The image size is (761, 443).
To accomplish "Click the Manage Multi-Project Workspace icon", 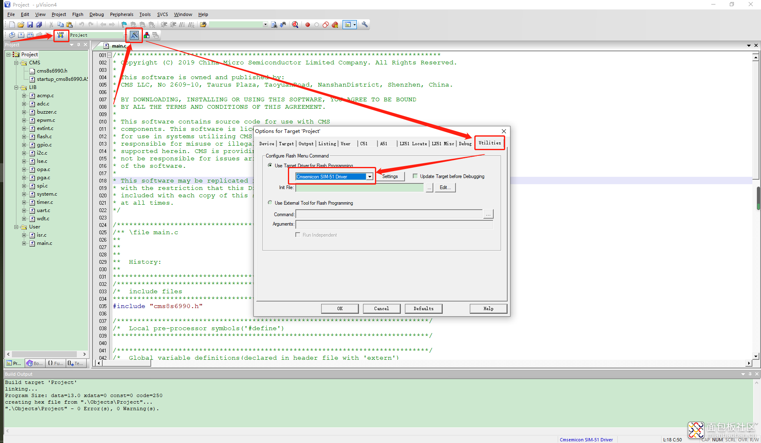I will pos(155,35).
